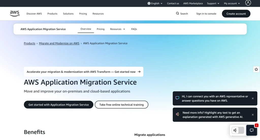Open the My account dropdown

(232, 3)
